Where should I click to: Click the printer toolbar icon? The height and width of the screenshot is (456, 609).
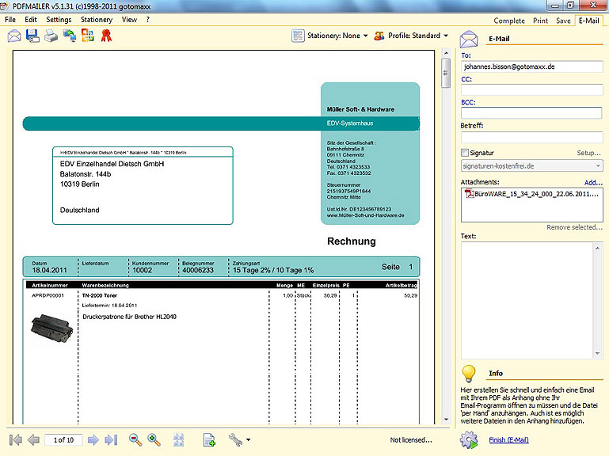(x=51, y=36)
